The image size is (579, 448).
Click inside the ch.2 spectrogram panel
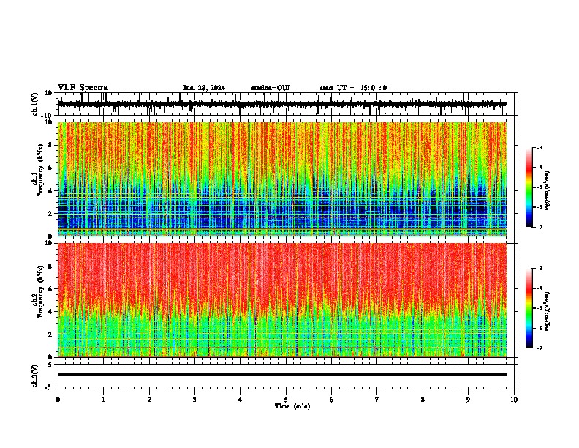click(x=282, y=300)
